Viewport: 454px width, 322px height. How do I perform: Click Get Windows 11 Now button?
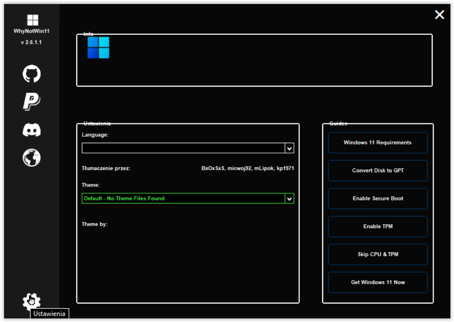378,282
